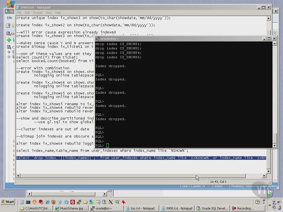Click blue-green arrows quick launch icon

92,202
